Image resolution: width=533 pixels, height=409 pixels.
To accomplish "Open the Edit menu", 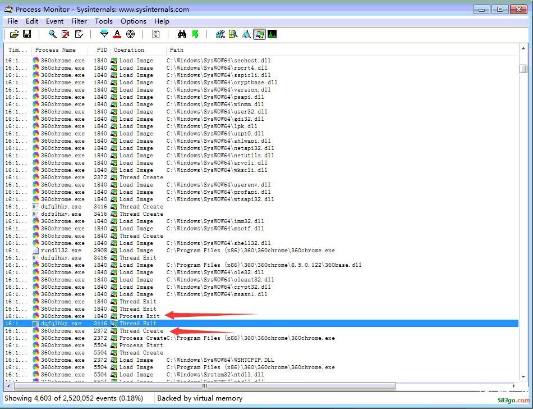I will click(32, 21).
